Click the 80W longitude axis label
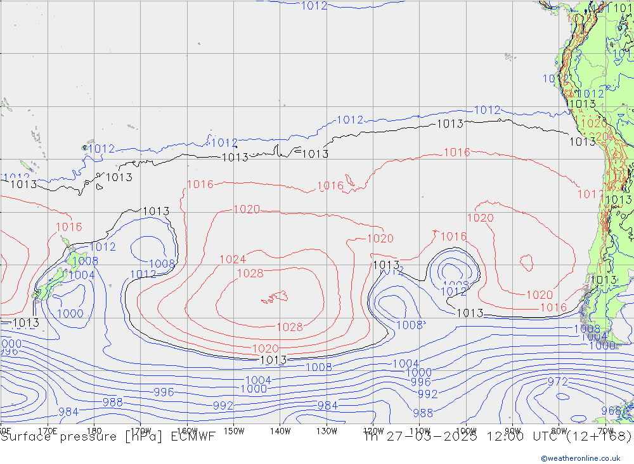The image size is (634, 464). tap(559, 431)
